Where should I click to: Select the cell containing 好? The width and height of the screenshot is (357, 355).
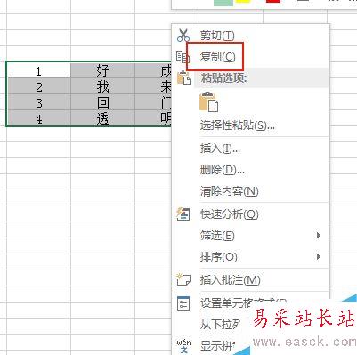tap(102, 70)
